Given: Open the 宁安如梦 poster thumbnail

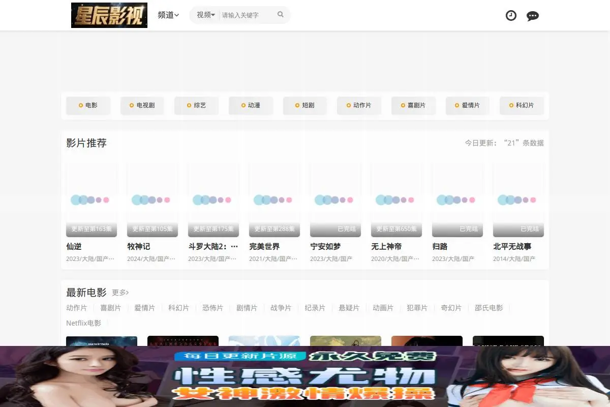Looking at the screenshot, I should tap(335, 200).
